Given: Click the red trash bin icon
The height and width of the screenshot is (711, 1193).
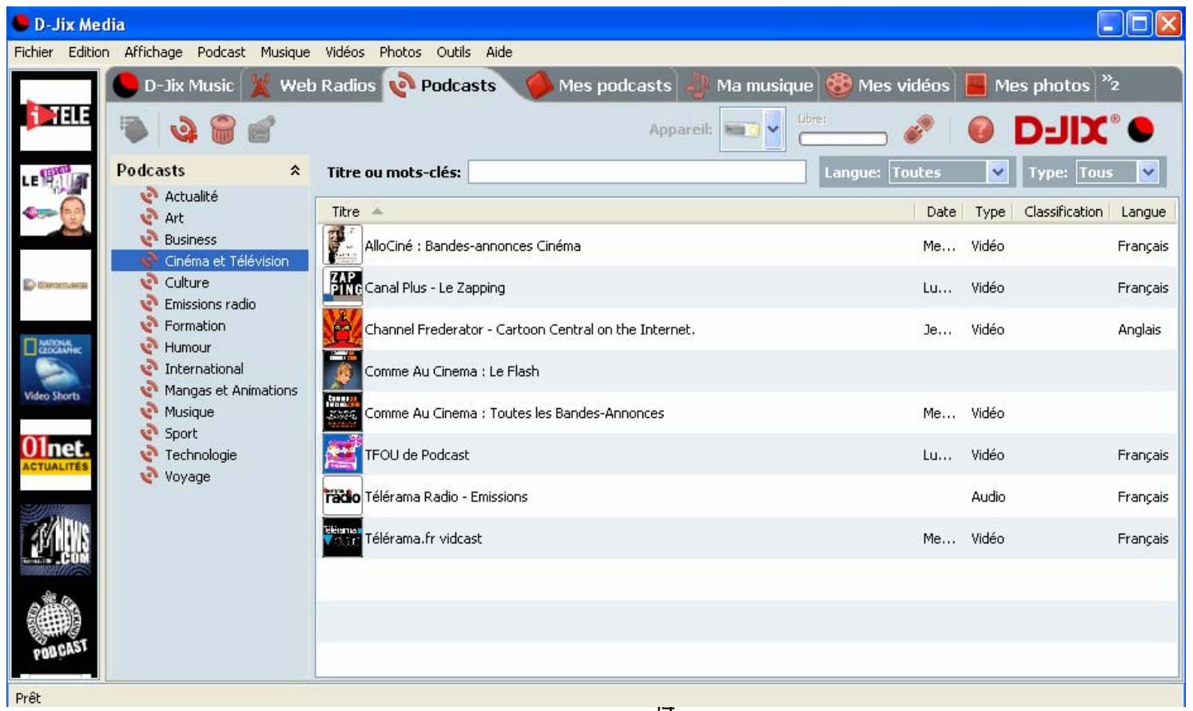Looking at the screenshot, I should (x=223, y=129).
